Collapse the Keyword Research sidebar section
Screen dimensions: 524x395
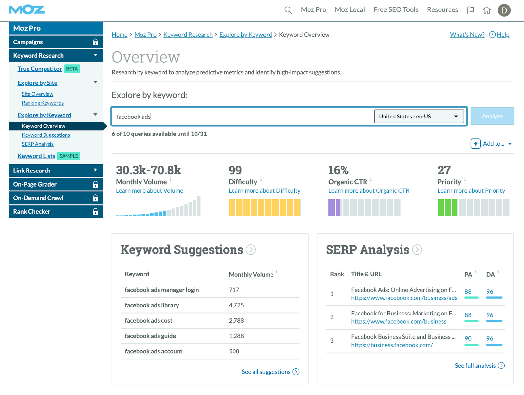(x=95, y=55)
